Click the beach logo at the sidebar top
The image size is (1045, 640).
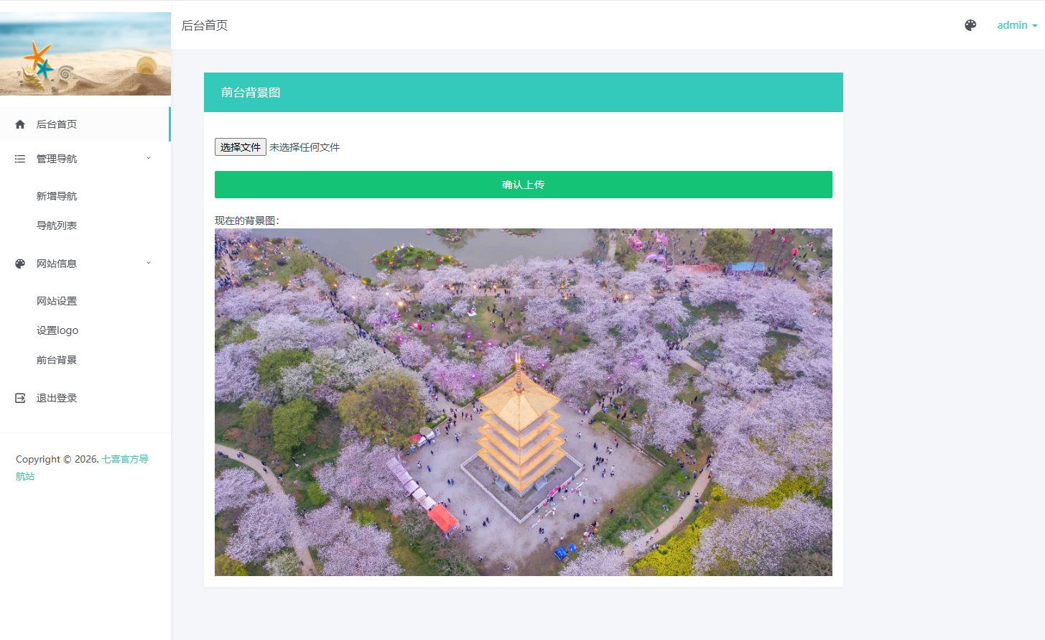point(85,53)
